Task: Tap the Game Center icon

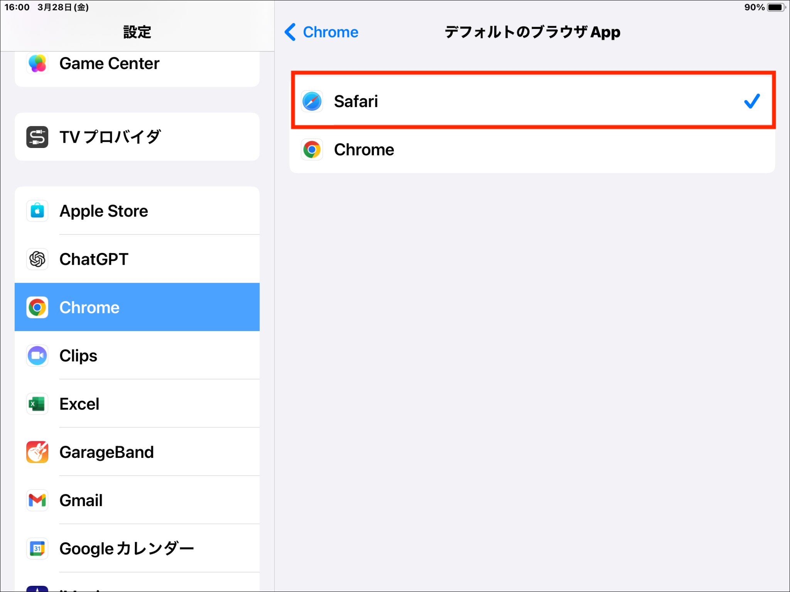Action: tap(37, 63)
